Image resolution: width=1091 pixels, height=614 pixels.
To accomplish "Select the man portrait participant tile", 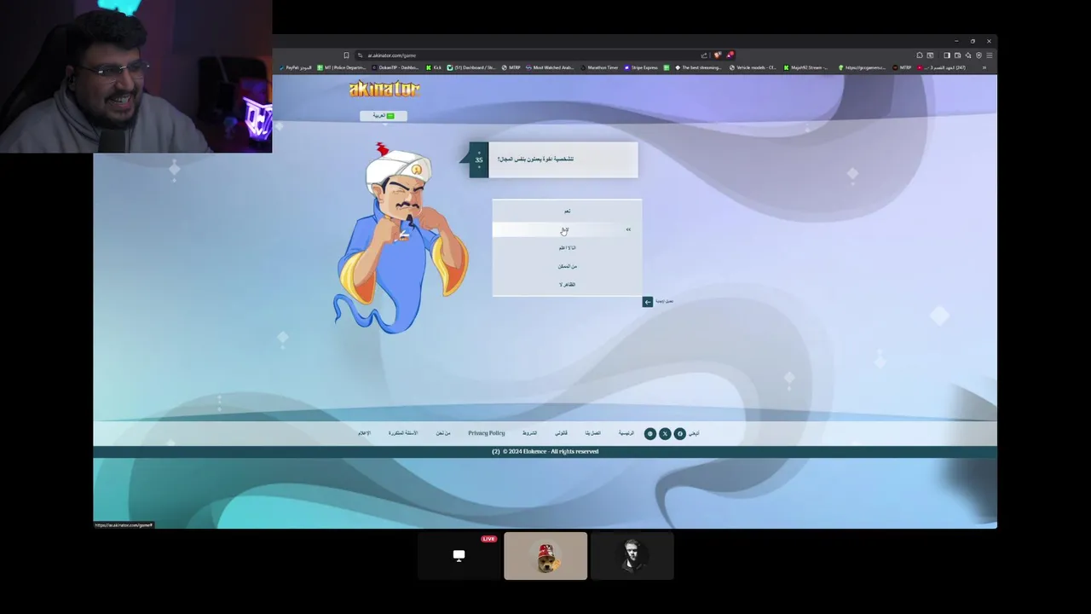I will [632, 556].
